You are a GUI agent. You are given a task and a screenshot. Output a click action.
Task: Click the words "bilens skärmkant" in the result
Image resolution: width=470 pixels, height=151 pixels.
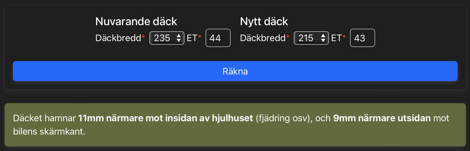coord(49,131)
